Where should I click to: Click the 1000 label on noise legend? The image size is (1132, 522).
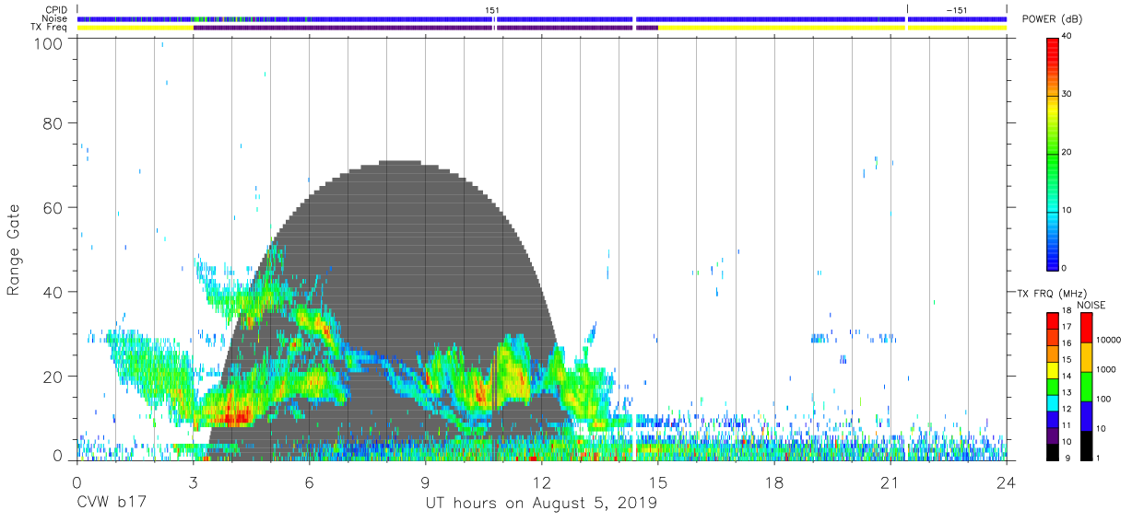click(1107, 370)
